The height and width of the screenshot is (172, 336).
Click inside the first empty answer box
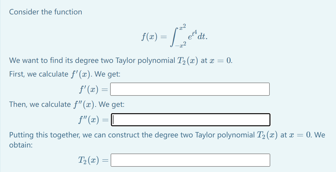click(189, 89)
